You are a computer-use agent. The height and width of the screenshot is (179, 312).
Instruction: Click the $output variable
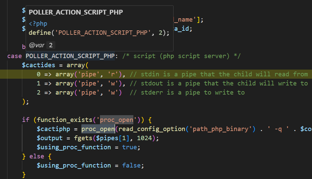click(x=50, y=138)
